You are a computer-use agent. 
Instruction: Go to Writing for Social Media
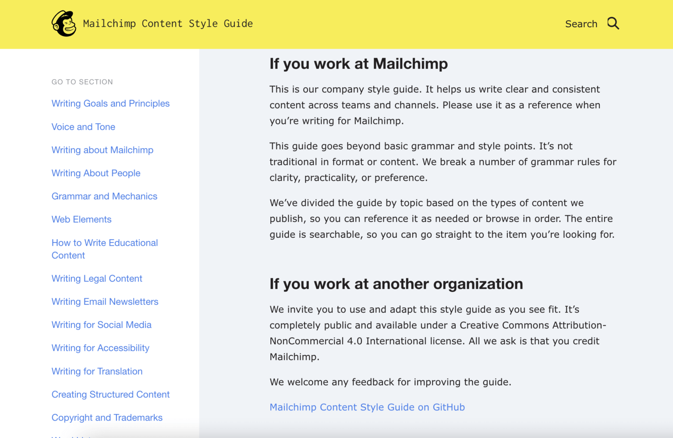[x=101, y=325]
